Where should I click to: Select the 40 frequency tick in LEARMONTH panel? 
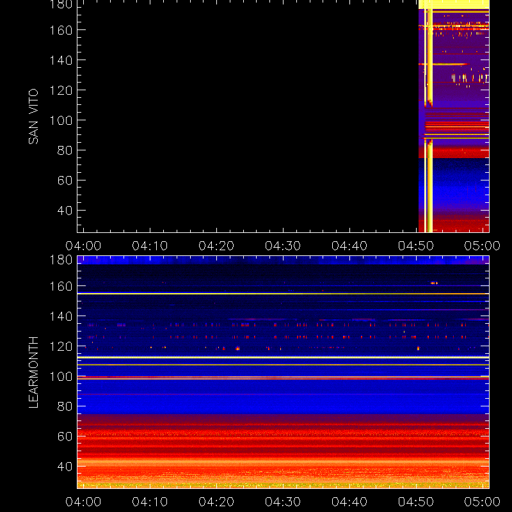[65, 467]
